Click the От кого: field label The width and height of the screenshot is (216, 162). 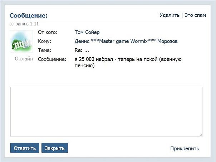(x=48, y=32)
